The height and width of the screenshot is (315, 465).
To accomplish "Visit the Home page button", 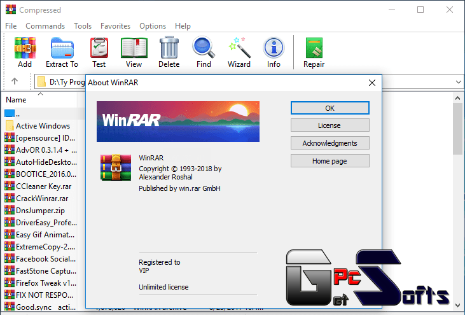I will click(330, 161).
